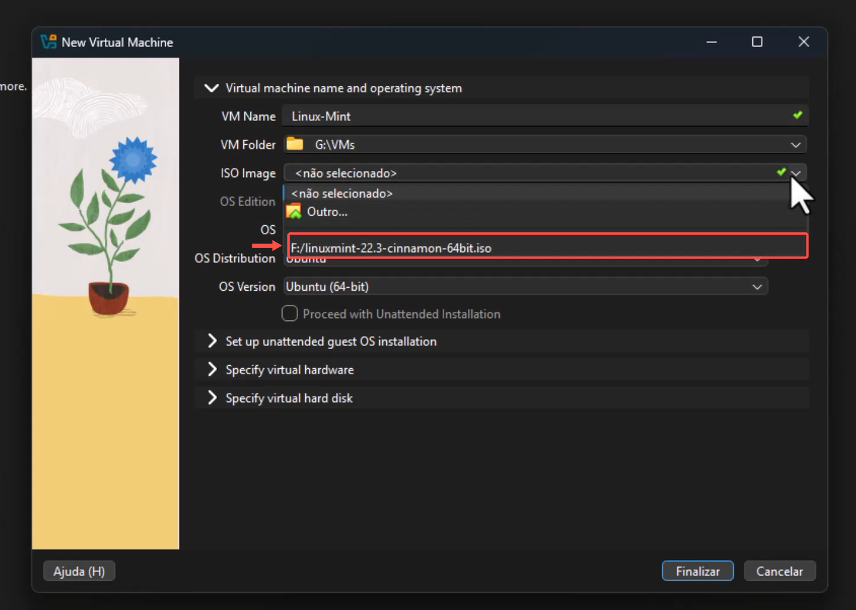Close the ISO Image dropdown arrow
856x610 pixels.
(x=795, y=173)
